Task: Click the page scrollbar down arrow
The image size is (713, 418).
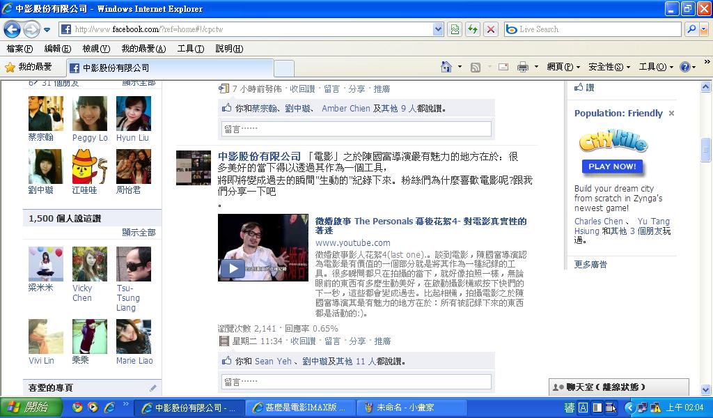Action: [706, 389]
